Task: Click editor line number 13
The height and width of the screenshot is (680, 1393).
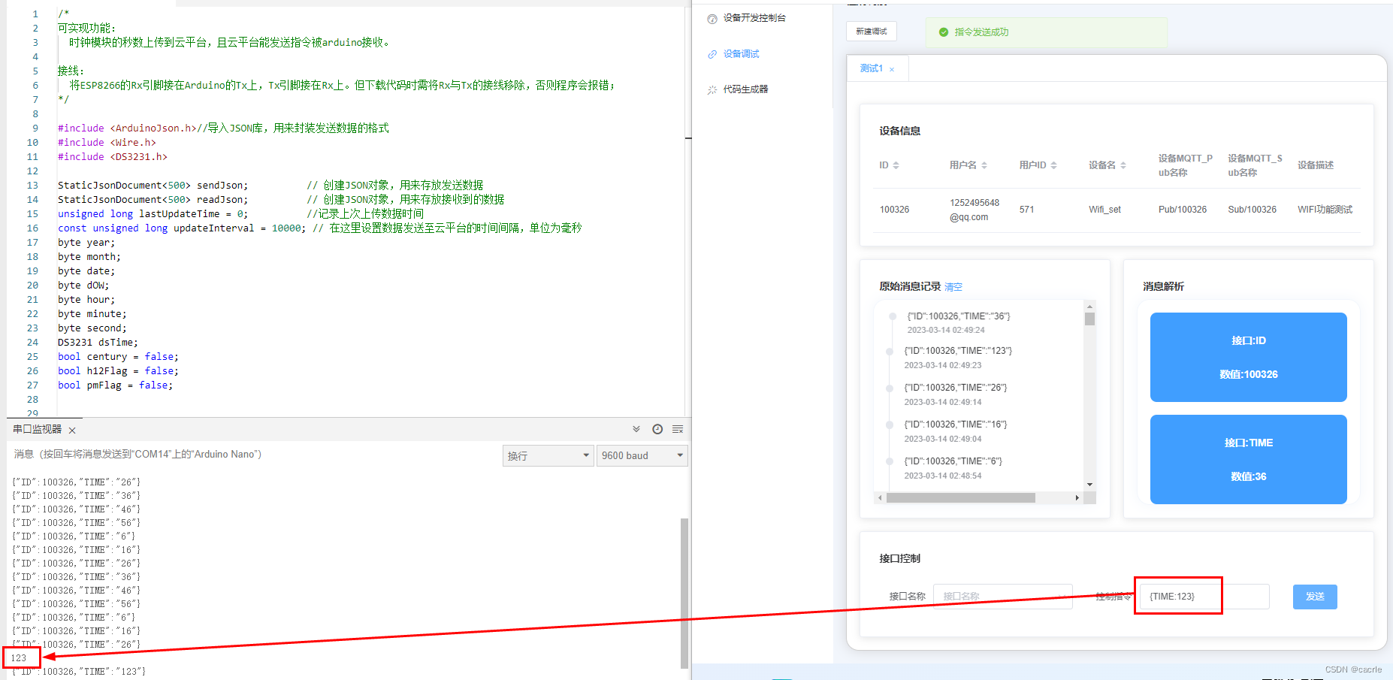Action: click(32, 185)
